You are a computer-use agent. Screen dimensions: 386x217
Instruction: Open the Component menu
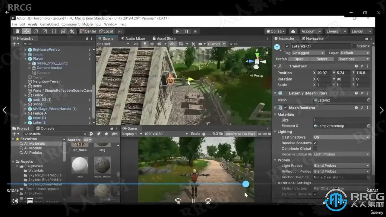[x=71, y=24]
